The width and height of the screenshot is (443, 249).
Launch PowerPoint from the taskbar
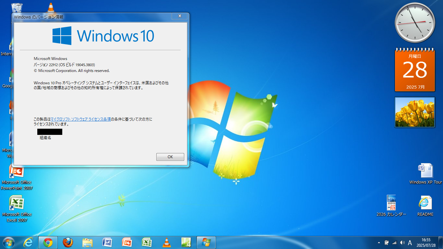coord(127,243)
